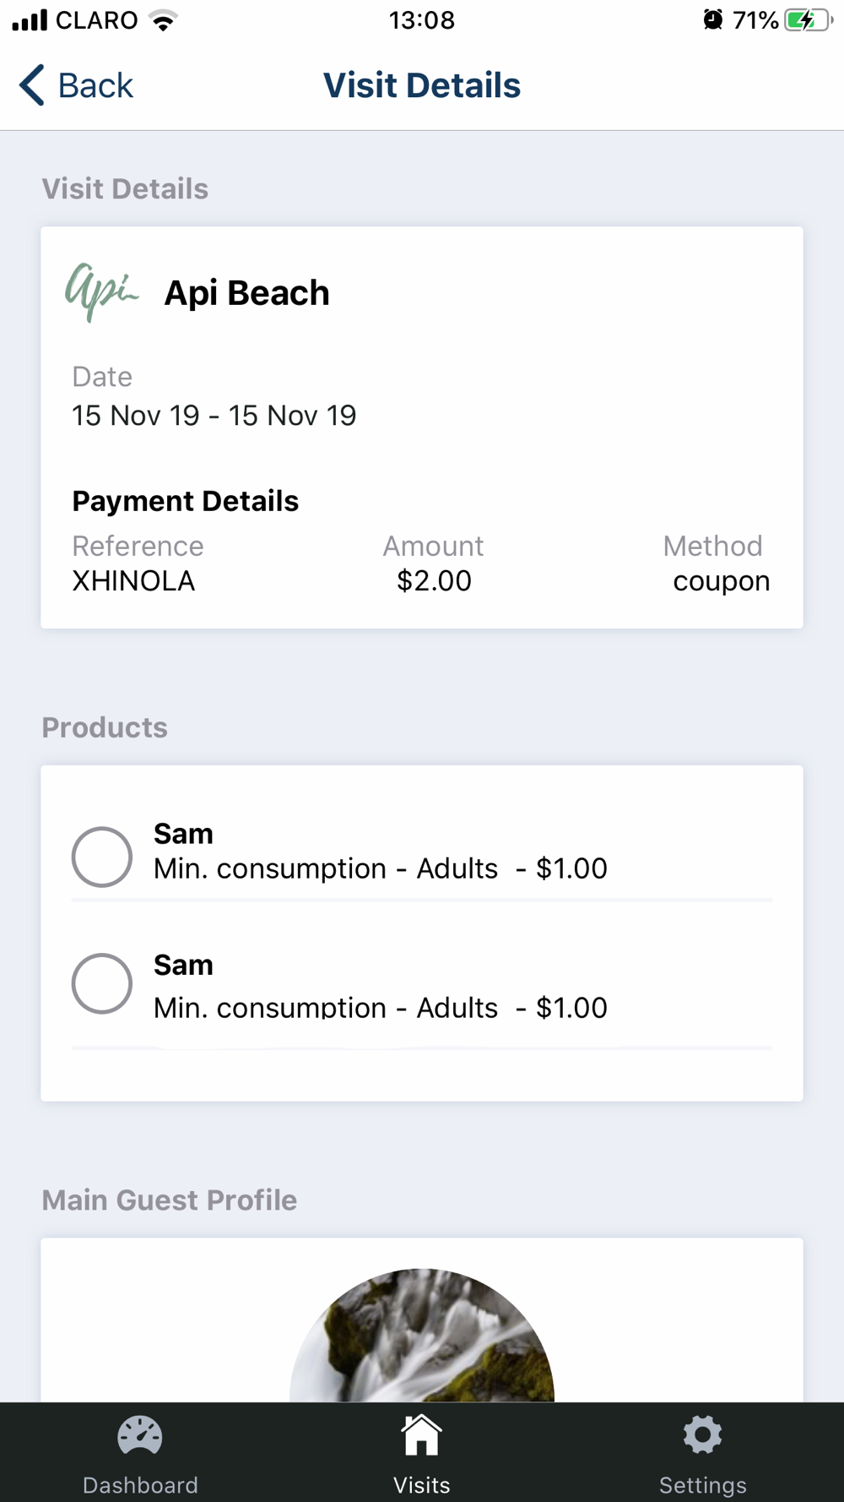Image resolution: width=844 pixels, height=1502 pixels.
Task: Switch to the Settings tab label
Action: click(x=702, y=1484)
